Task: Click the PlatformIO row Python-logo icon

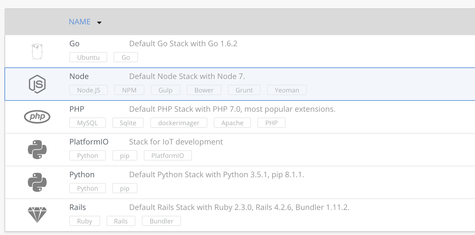Action: click(x=37, y=150)
